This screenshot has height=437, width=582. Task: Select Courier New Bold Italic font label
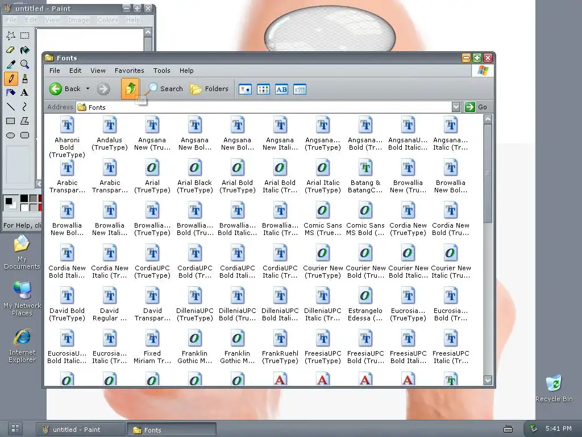coord(408,271)
